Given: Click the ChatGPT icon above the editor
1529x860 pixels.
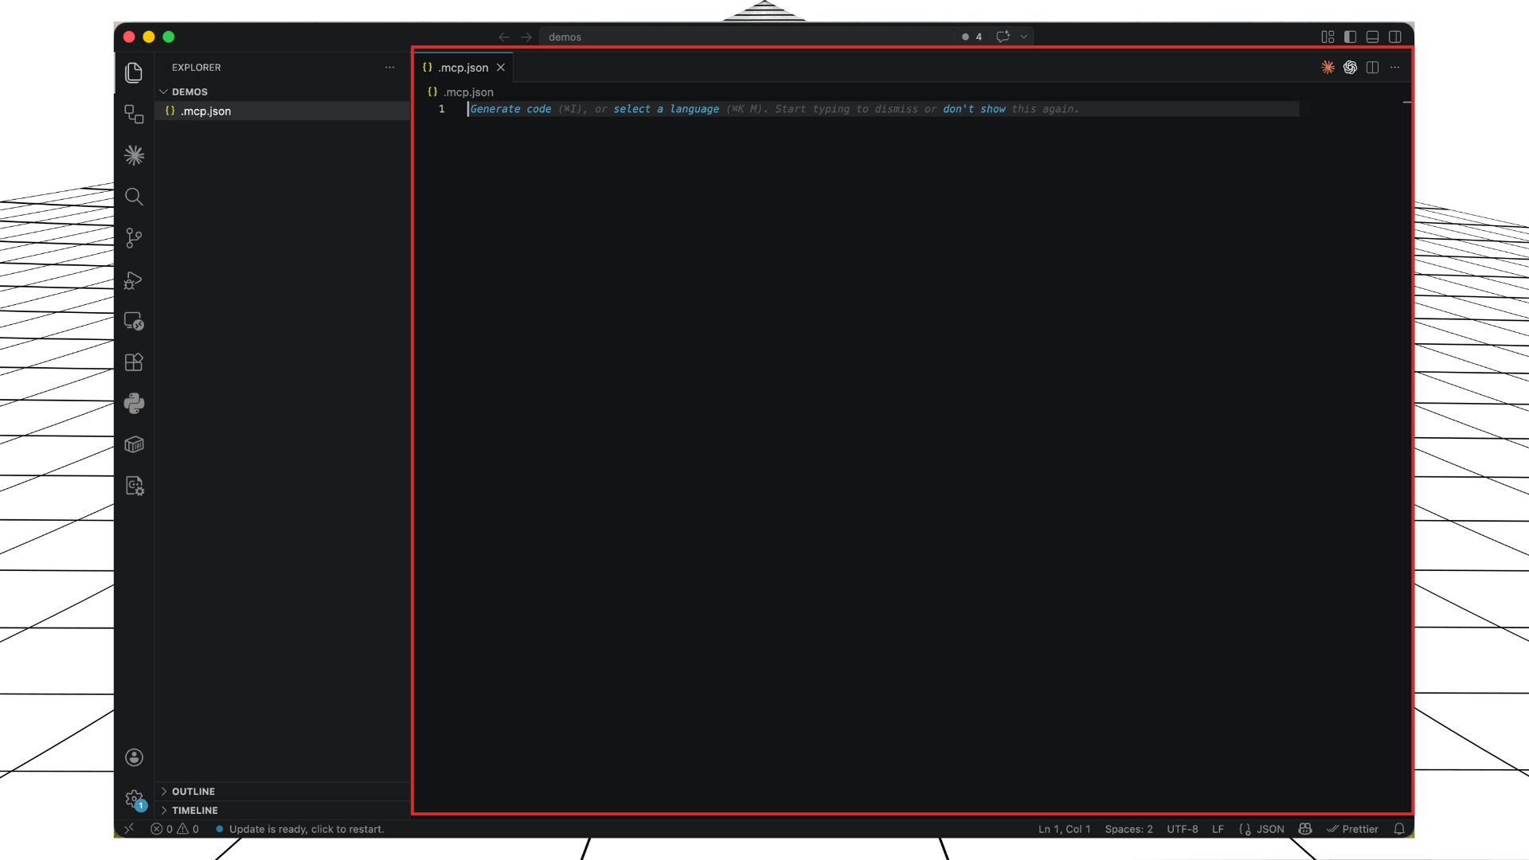Looking at the screenshot, I should click(x=1351, y=67).
